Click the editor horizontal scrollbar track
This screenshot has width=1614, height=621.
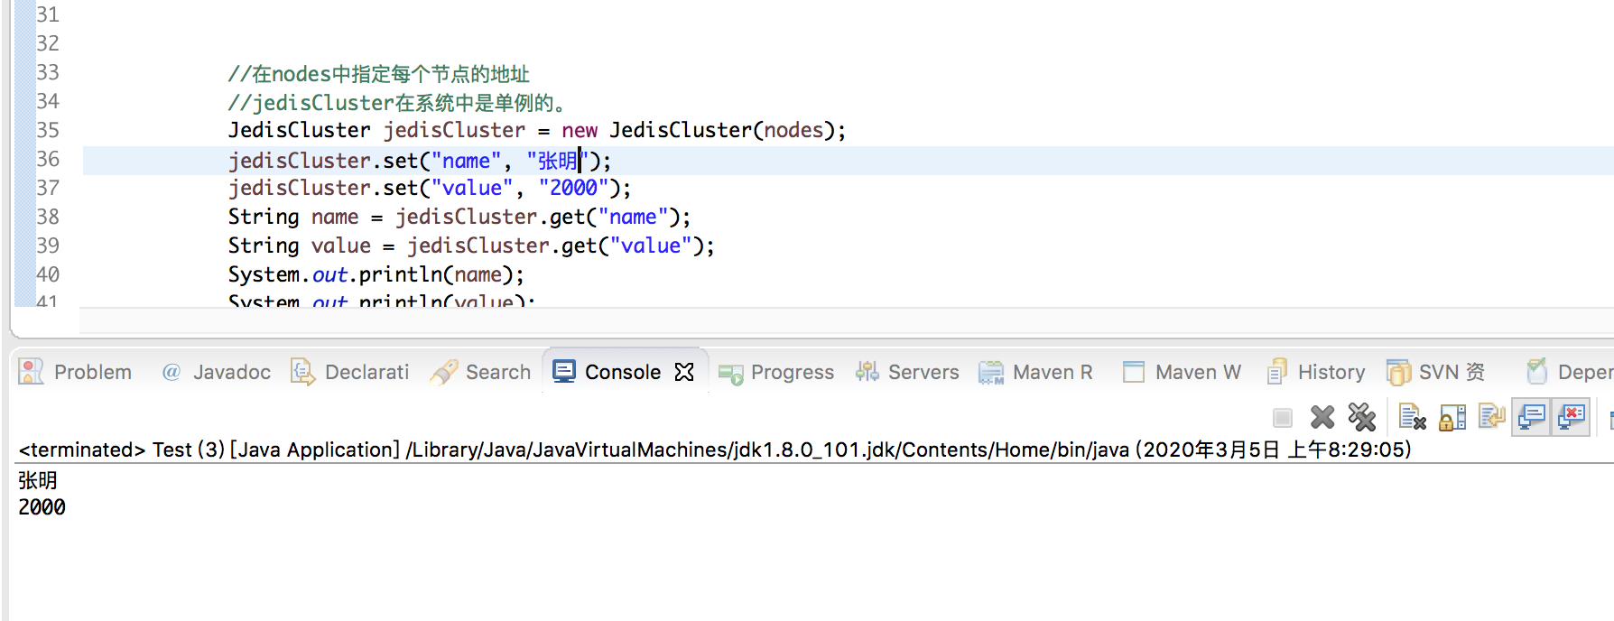pyautogui.click(x=847, y=320)
